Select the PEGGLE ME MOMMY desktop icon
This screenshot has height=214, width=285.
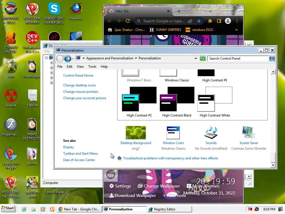32,13
